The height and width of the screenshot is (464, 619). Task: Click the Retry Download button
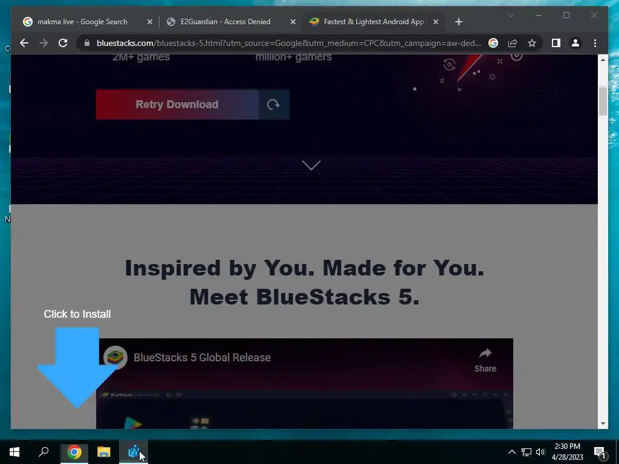coord(177,104)
